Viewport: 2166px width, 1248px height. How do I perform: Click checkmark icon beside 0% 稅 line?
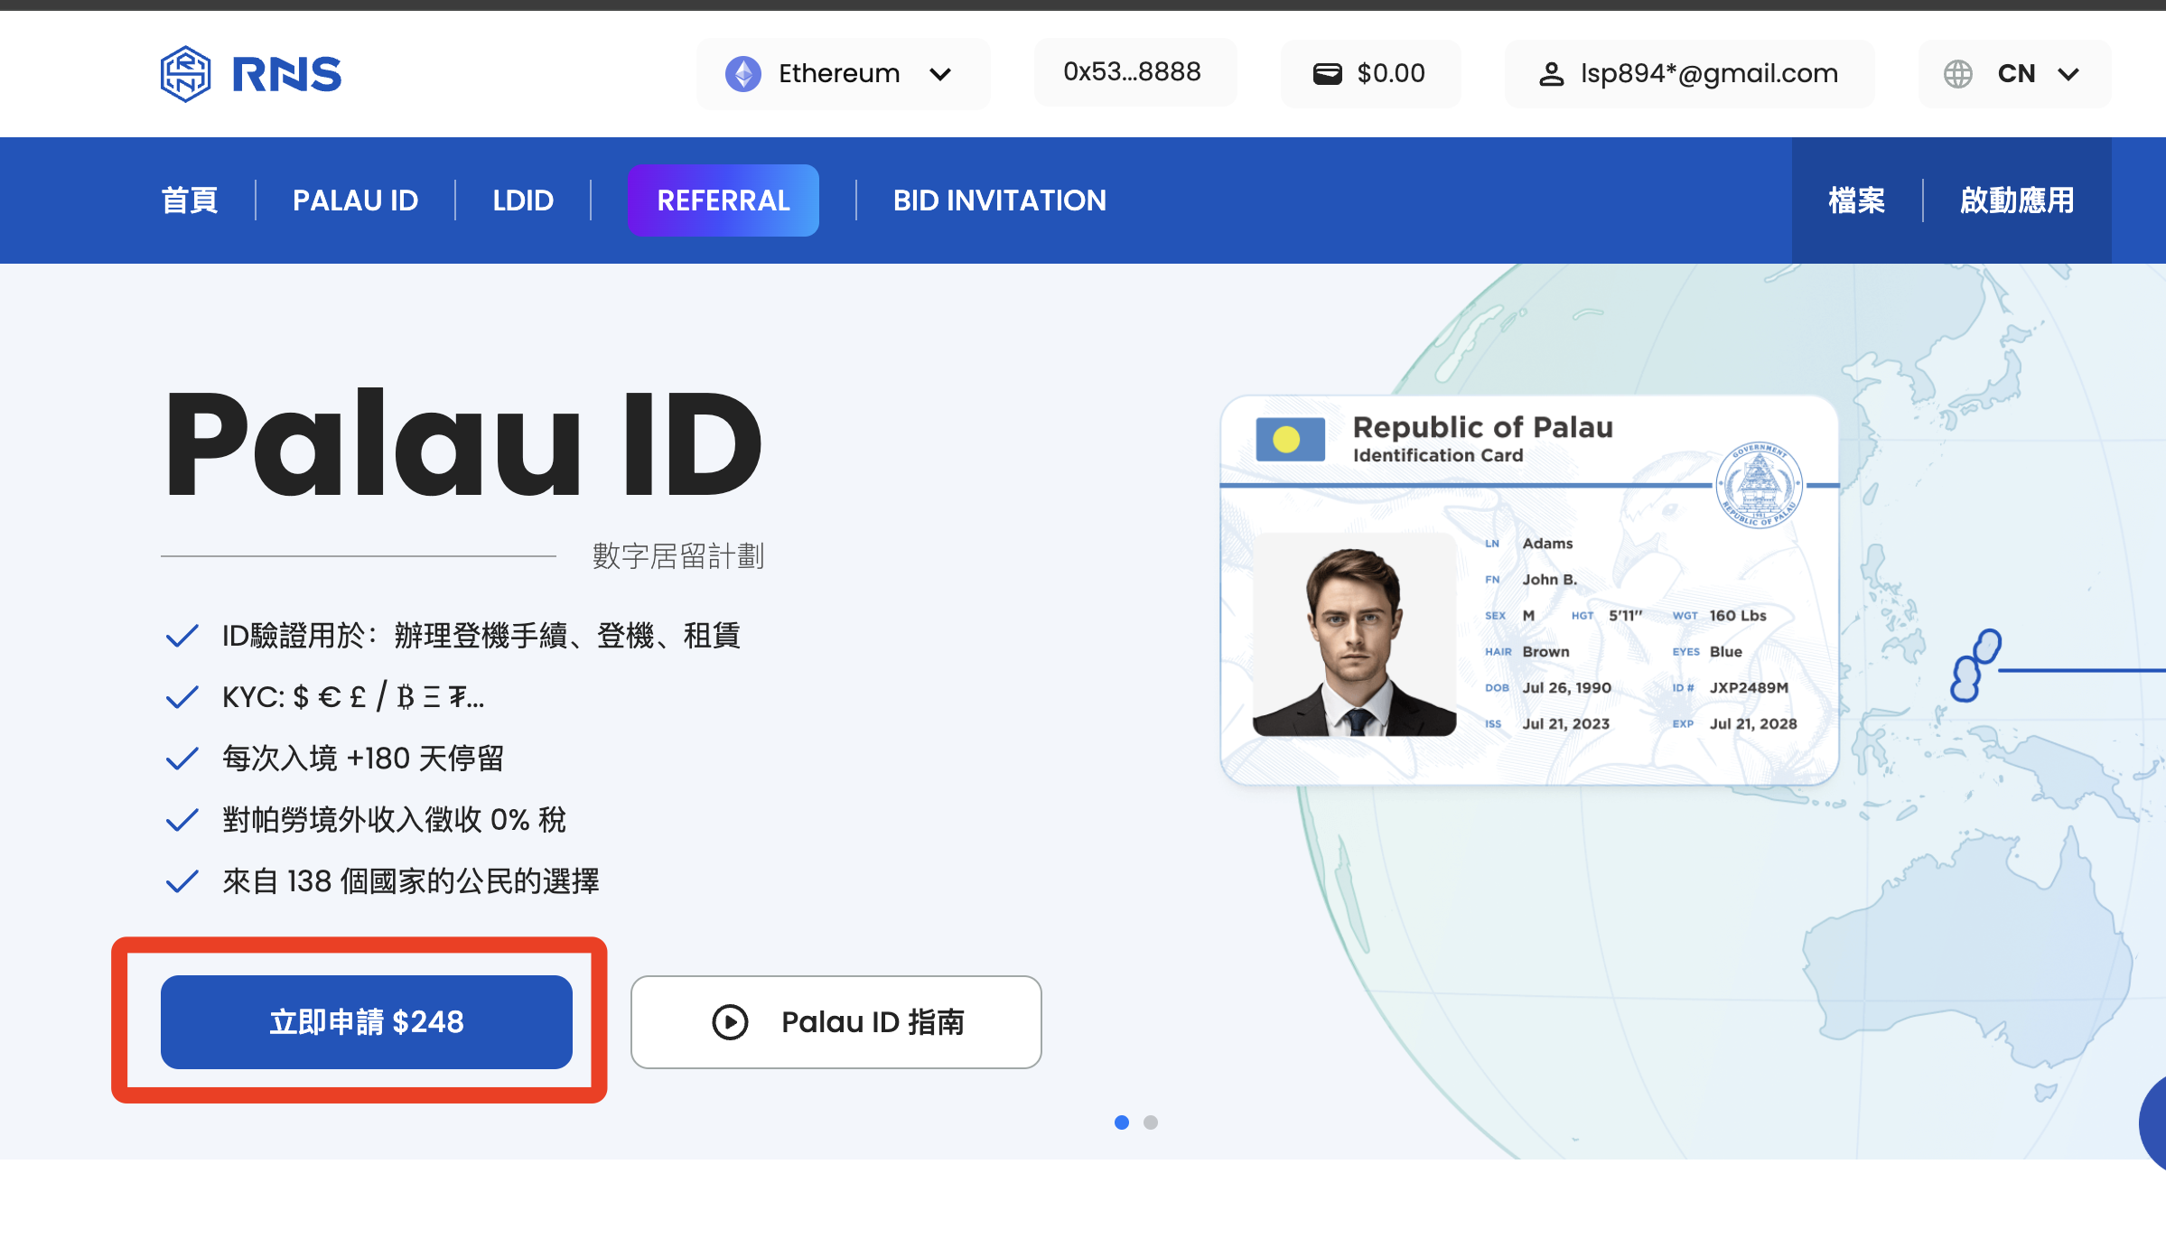[182, 821]
